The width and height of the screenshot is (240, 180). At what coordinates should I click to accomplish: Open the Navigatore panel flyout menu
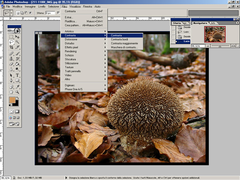click(x=237, y=23)
